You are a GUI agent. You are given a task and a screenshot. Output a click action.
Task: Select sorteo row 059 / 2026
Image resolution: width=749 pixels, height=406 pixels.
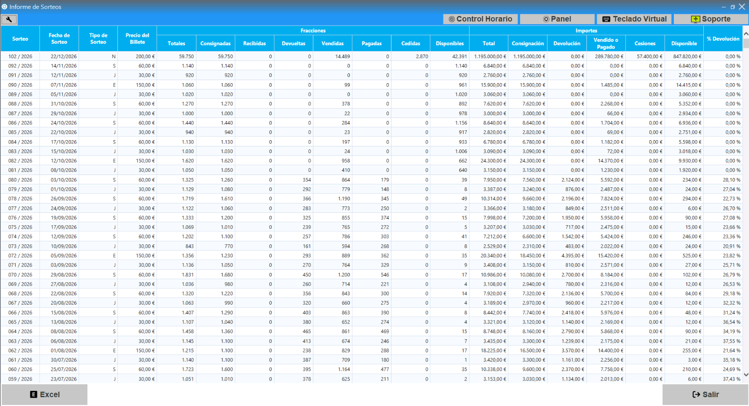[371, 379]
